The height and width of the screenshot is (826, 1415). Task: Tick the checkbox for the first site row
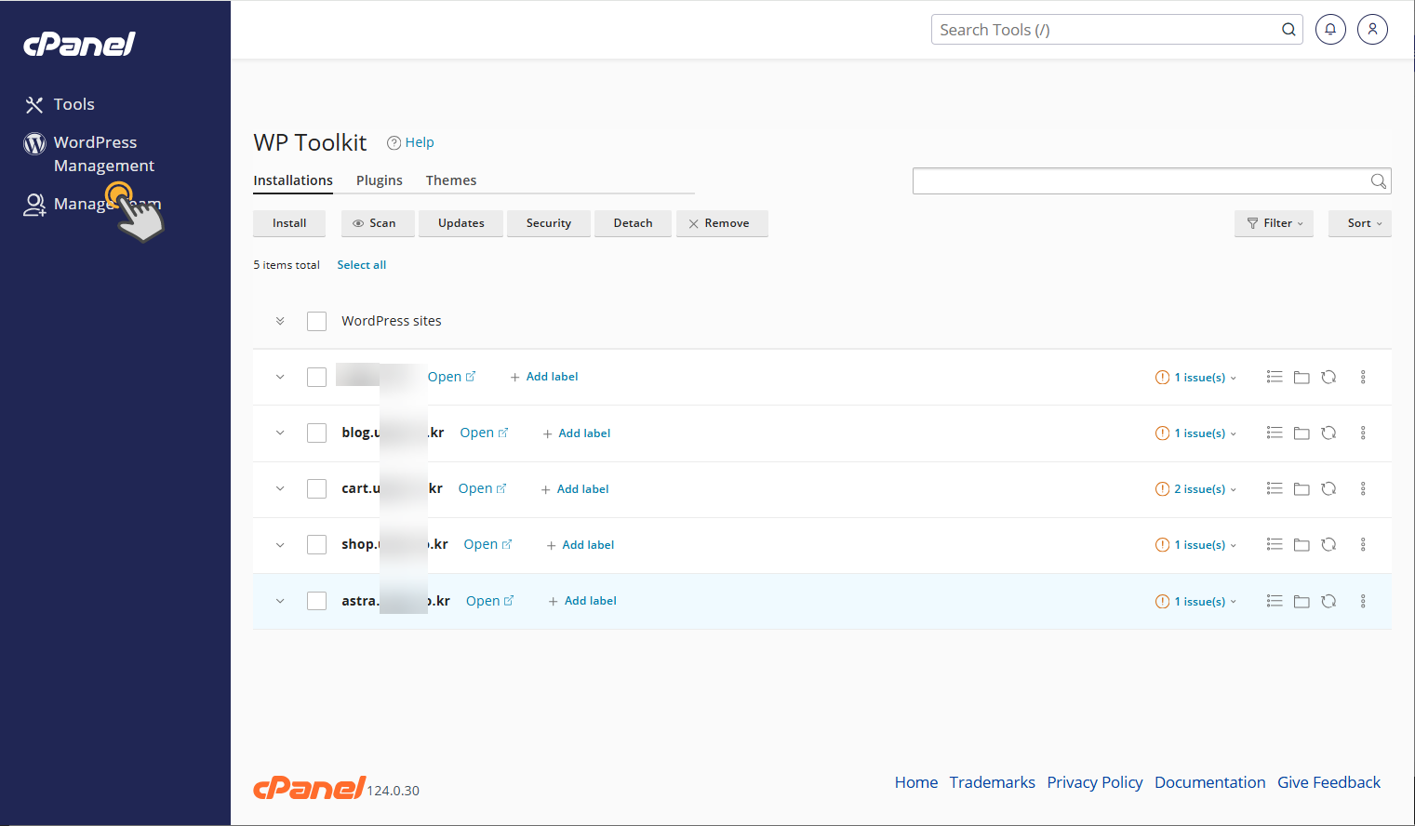pos(316,377)
